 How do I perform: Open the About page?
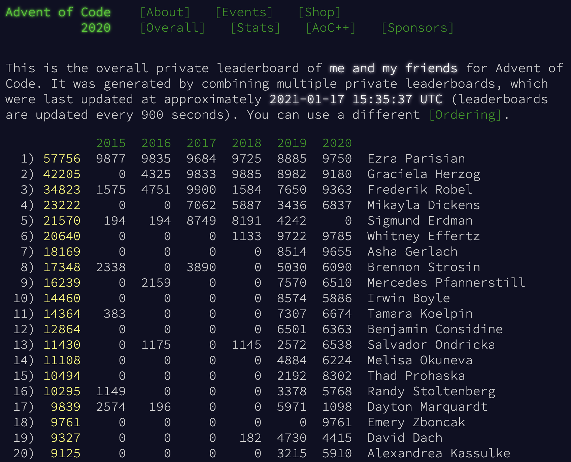165,12
